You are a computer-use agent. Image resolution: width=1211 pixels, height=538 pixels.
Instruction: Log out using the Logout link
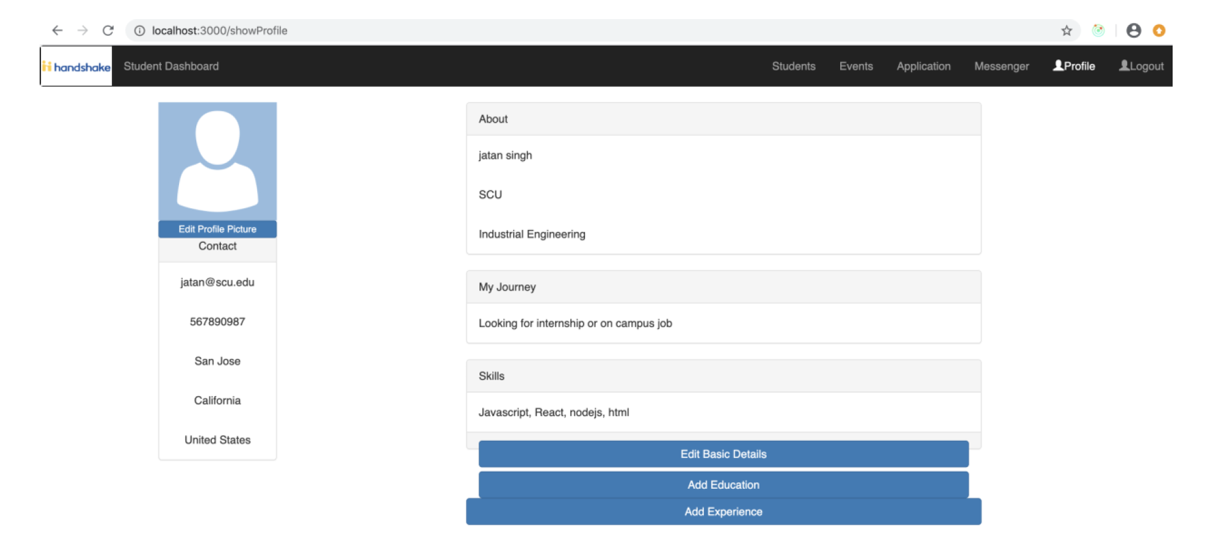point(1141,66)
